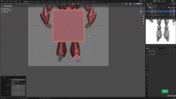This screenshot has width=176, height=99.
Task: Select the tweak select tool icon
Action: pos(2,6)
